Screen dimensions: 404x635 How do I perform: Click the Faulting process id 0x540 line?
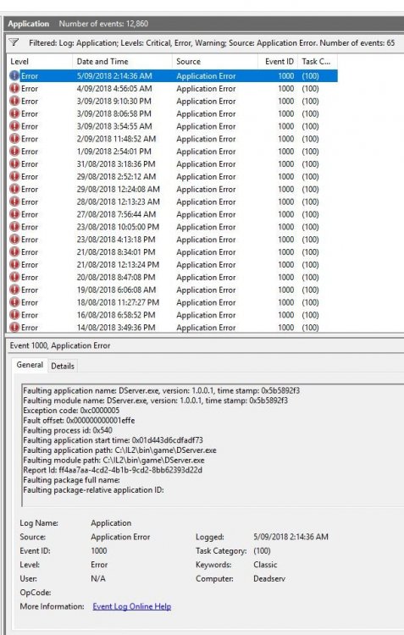tap(68, 430)
